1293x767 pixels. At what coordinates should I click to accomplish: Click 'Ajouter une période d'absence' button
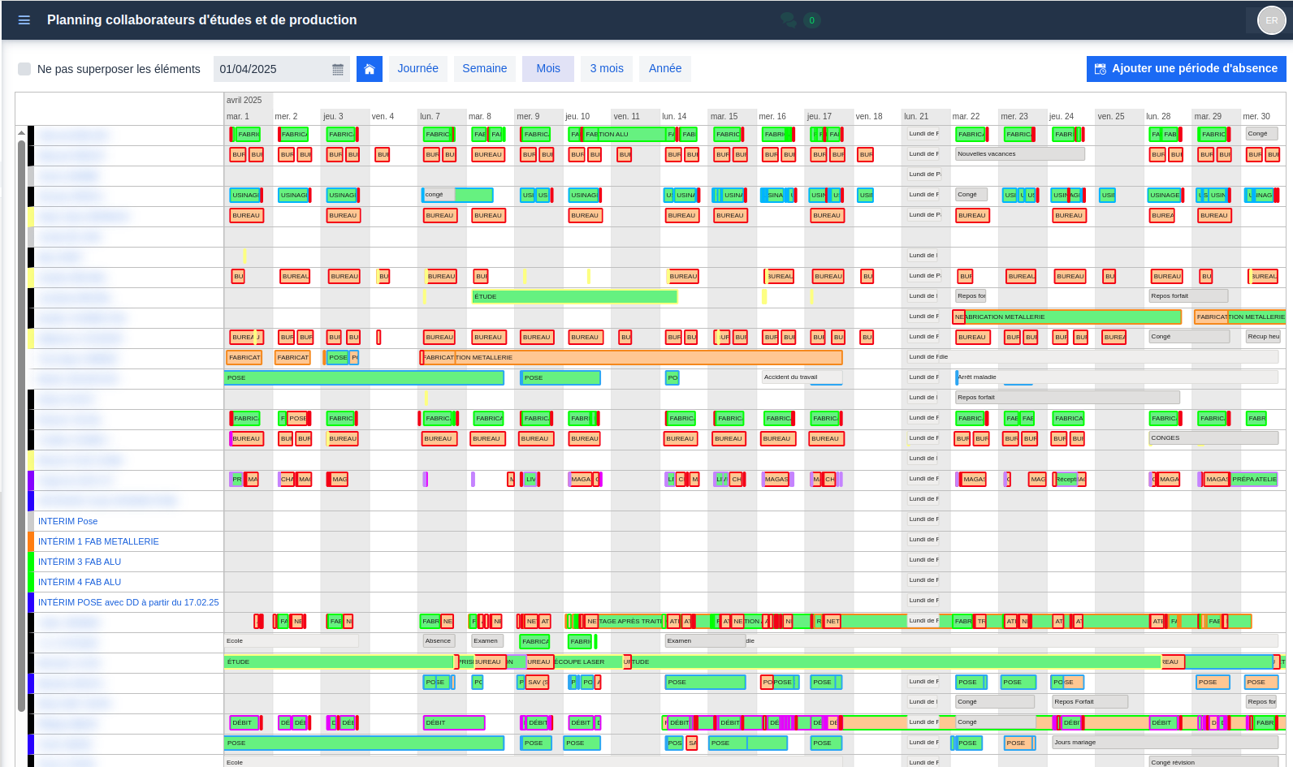[x=1186, y=69]
